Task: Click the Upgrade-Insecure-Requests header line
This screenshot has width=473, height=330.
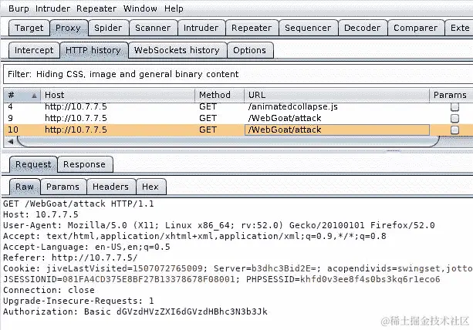Action: point(79,301)
